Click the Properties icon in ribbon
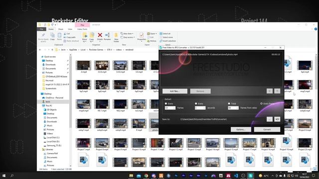This screenshot has width=319, height=179. [142, 35]
